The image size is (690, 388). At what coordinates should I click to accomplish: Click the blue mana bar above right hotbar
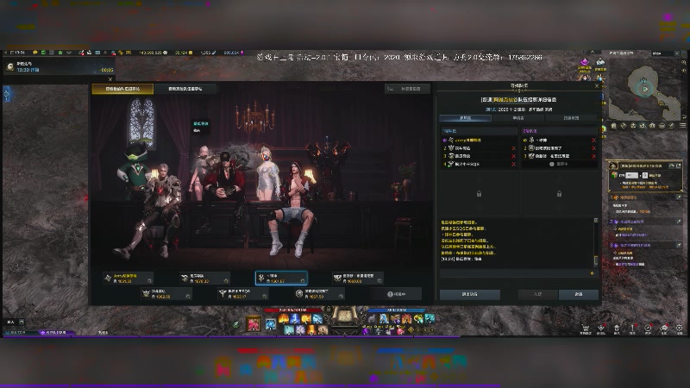(x=396, y=310)
